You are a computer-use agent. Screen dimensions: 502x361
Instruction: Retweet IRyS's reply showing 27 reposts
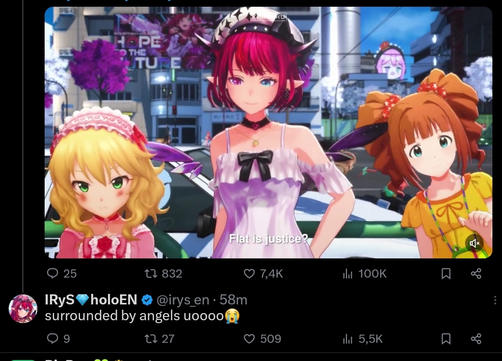pos(159,338)
